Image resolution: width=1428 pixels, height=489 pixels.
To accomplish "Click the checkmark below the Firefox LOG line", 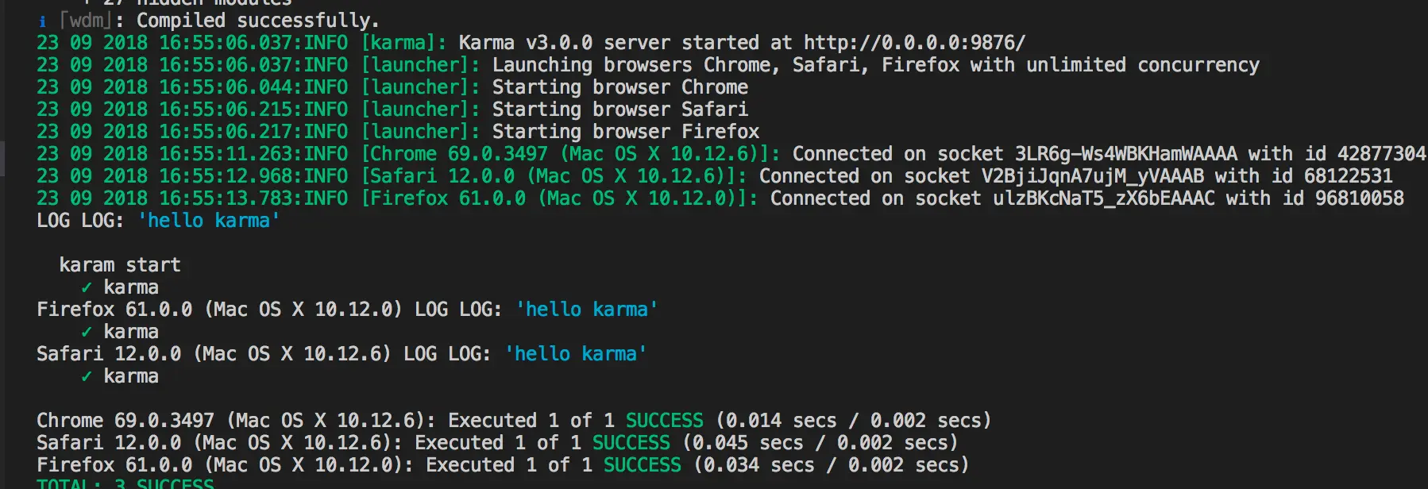I will (87, 332).
